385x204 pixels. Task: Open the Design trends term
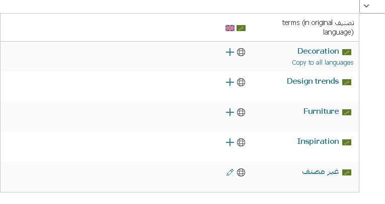point(313,81)
